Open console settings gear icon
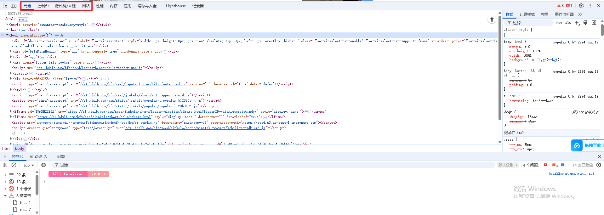Viewport: 604px width, 215px height. [x=599, y=165]
